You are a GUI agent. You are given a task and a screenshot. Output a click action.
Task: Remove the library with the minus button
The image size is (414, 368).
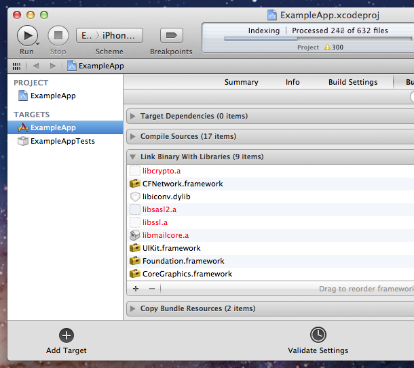coord(152,289)
